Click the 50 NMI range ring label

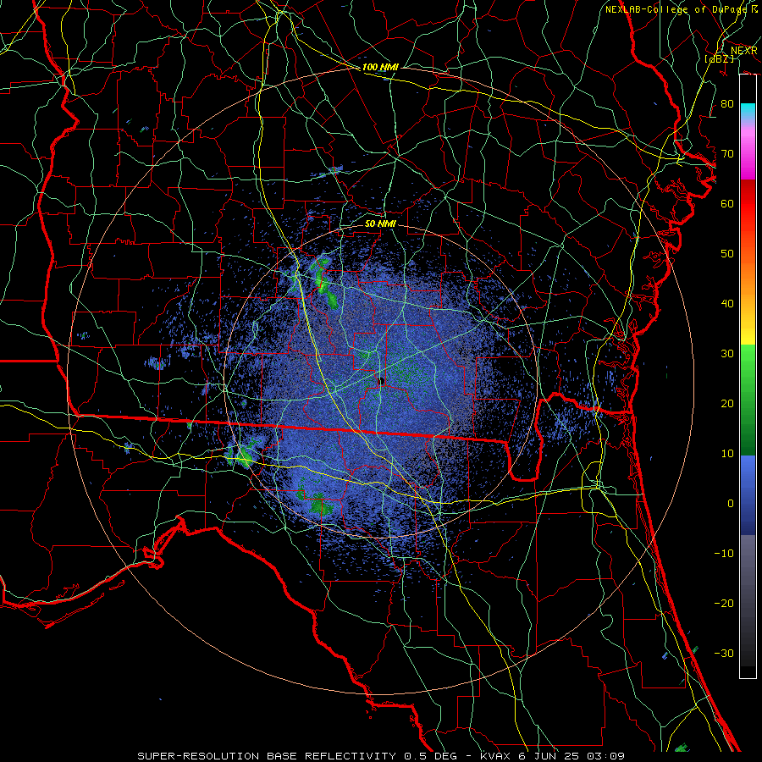pyautogui.click(x=380, y=224)
